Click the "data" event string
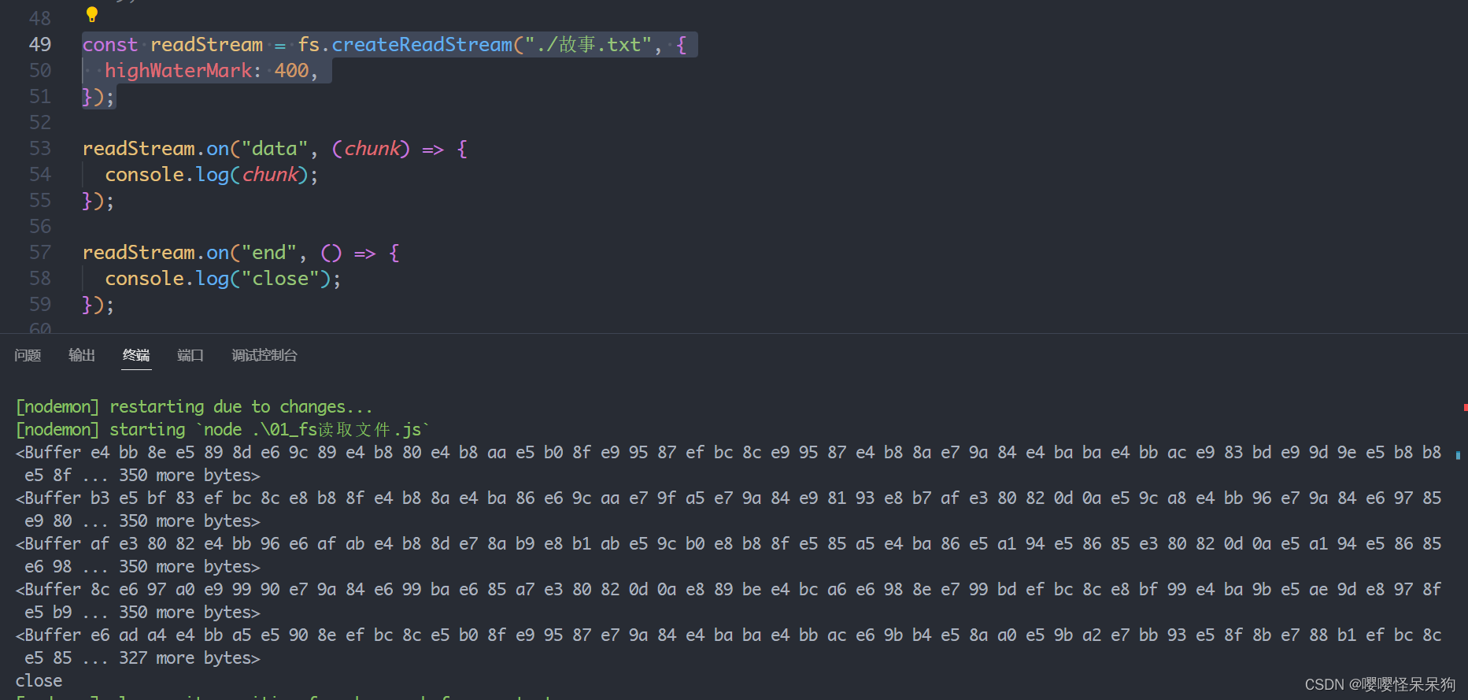Viewport: 1468px width, 700px height. point(275,149)
